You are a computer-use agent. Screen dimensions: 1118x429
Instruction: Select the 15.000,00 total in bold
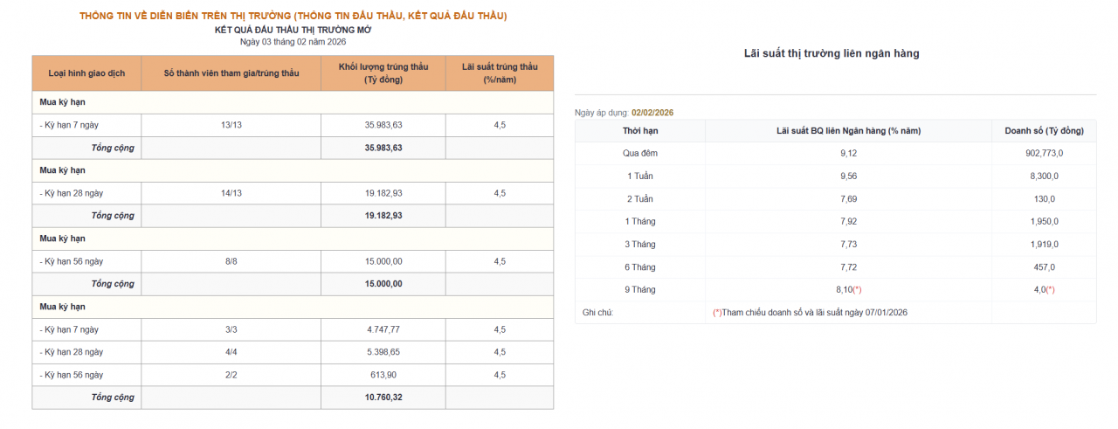tap(383, 284)
